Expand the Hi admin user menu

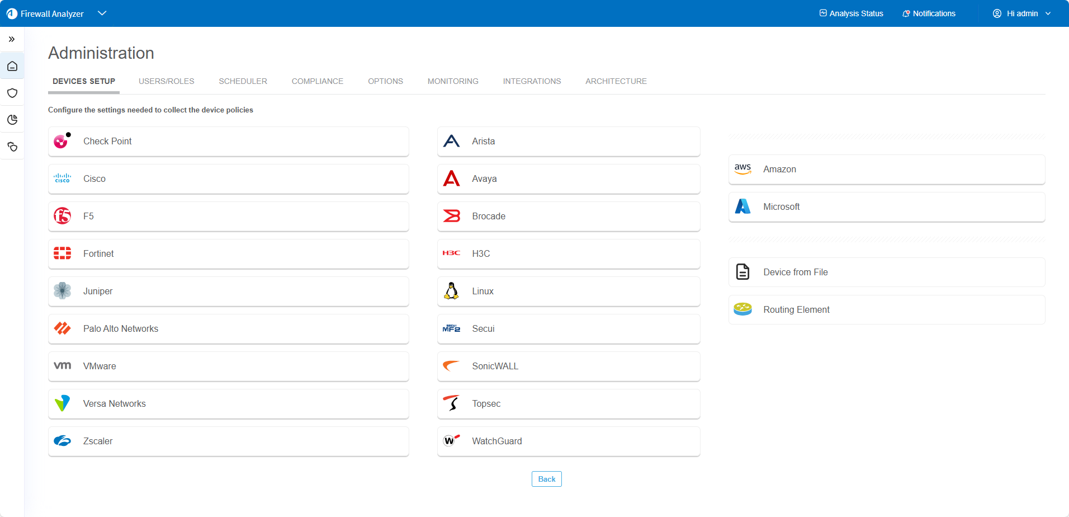click(x=1021, y=13)
